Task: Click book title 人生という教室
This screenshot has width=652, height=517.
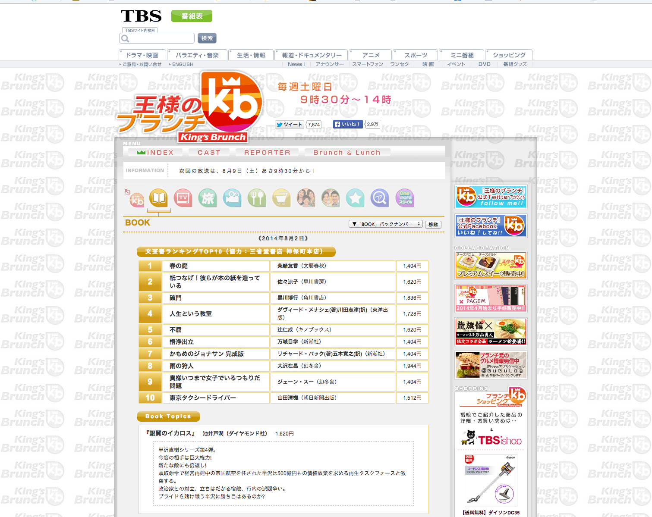Action: [x=191, y=314]
